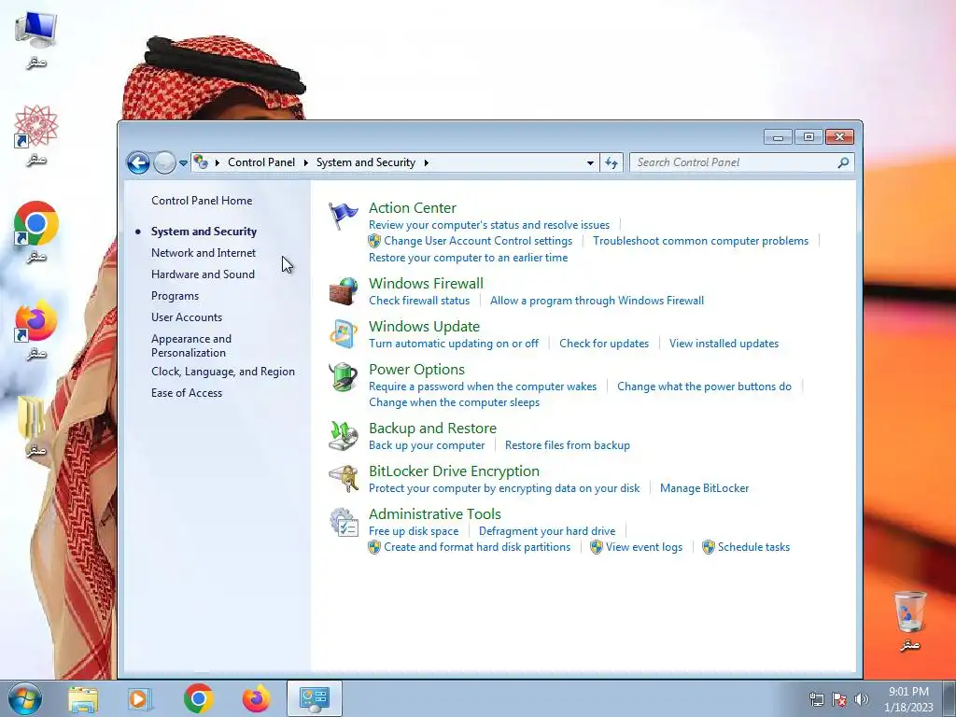Click Check for updates
This screenshot has height=717, width=956.
[604, 344]
